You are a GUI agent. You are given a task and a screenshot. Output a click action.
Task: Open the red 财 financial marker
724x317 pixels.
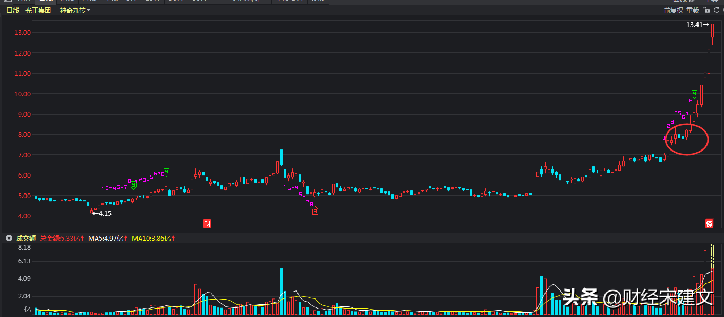[207, 224]
